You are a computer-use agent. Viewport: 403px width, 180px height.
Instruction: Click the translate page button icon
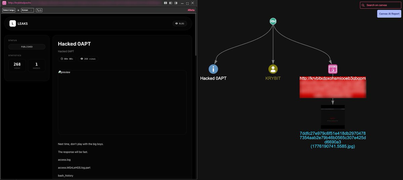pyautogui.click(x=39, y=10)
